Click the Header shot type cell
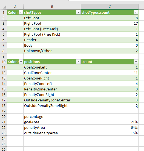This screenshot has height=151, width=144. 52,40
